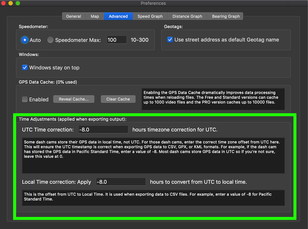The height and width of the screenshot is (229, 308).
Task: Open the Map preferences tab
Action: coord(95,16)
